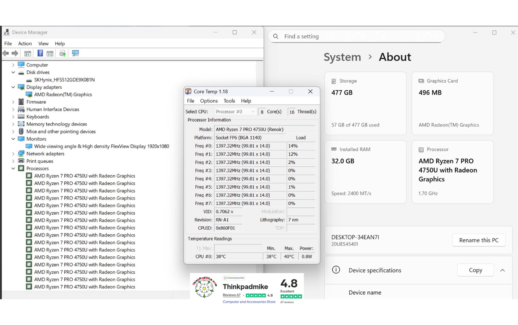The height and width of the screenshot is (325, 518).
Task: Open the Action menu in Device Manager
Action: pos(25,44)
